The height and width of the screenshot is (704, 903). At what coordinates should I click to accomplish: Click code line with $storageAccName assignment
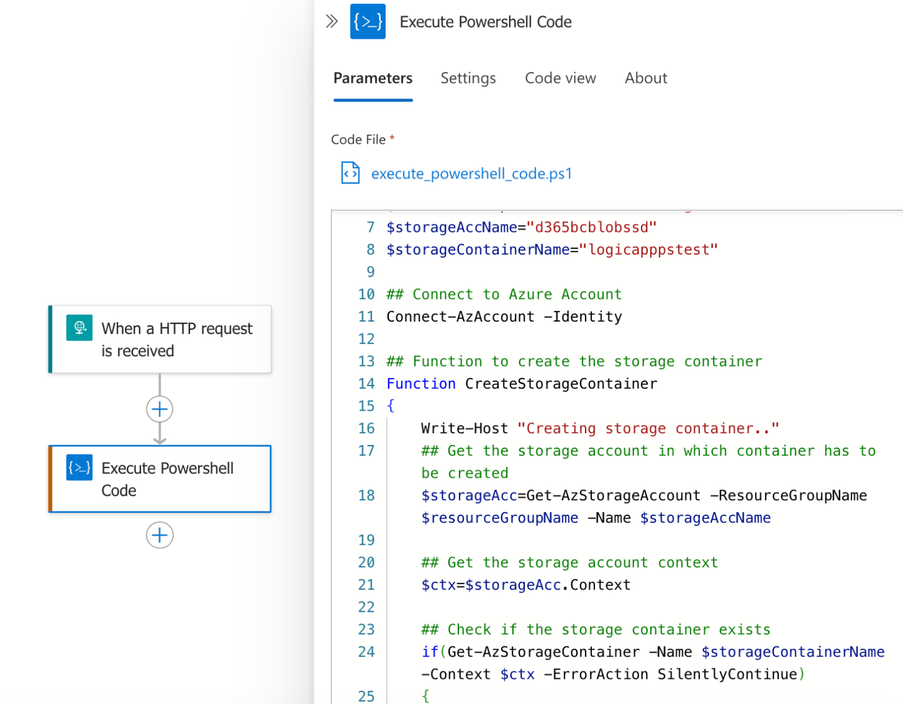coord(522,227)
